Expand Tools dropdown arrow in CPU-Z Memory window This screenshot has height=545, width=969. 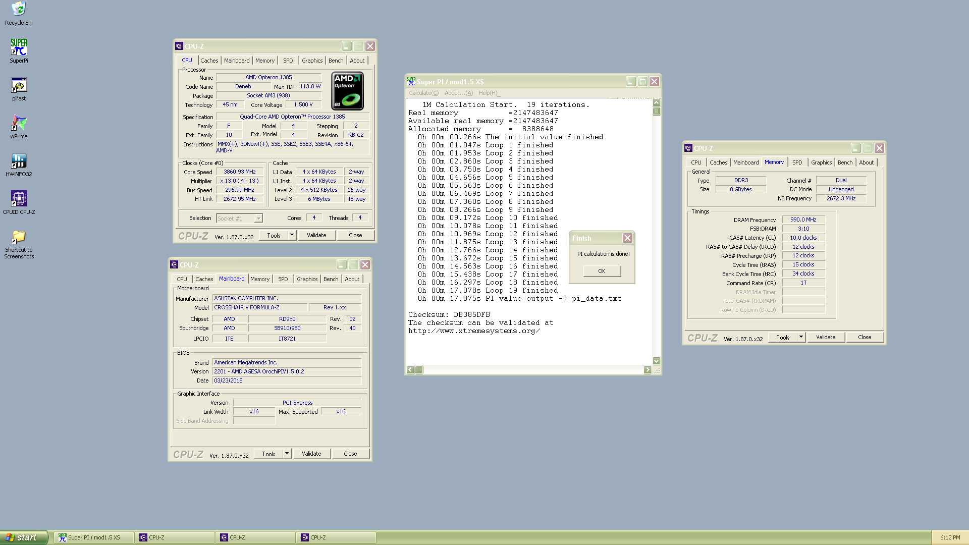pyautogui.click(x=801, y=337)
